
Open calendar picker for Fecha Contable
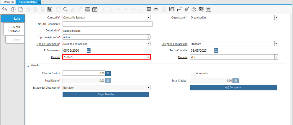(216, 50)
